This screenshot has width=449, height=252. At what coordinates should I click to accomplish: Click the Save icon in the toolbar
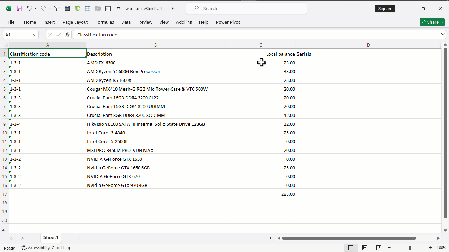[x=20, y=8]
